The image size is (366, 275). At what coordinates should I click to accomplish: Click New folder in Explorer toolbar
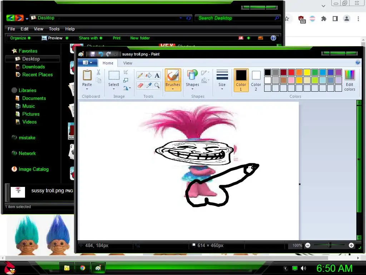tap(140, 38)
